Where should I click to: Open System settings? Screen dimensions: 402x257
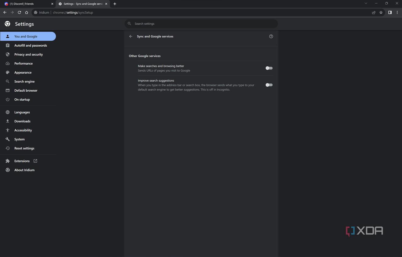click(28, 139)
